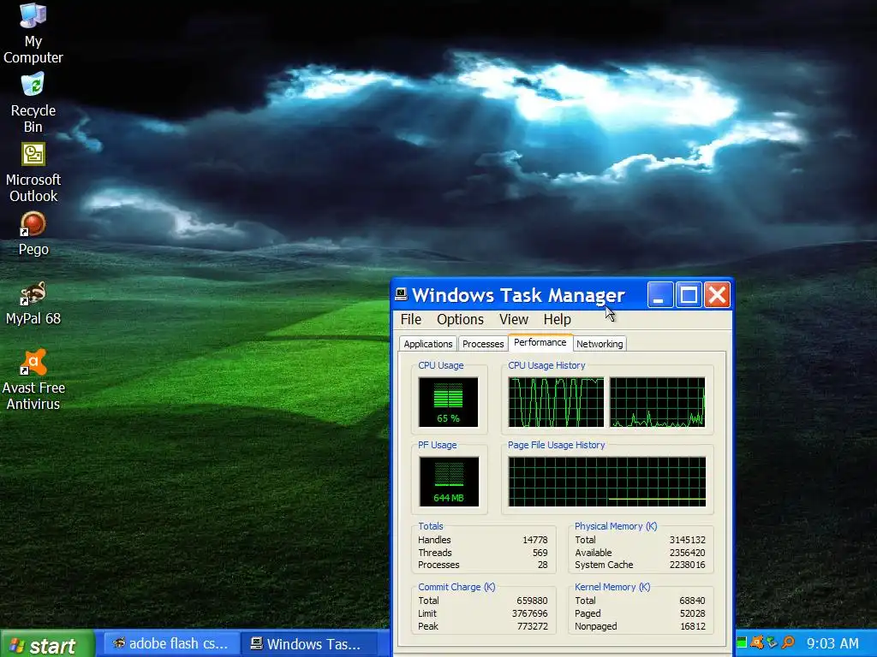Click the CPU Usage 65 % gauge
The height and width of the screenshot is (657, 877).
point(449,402)
